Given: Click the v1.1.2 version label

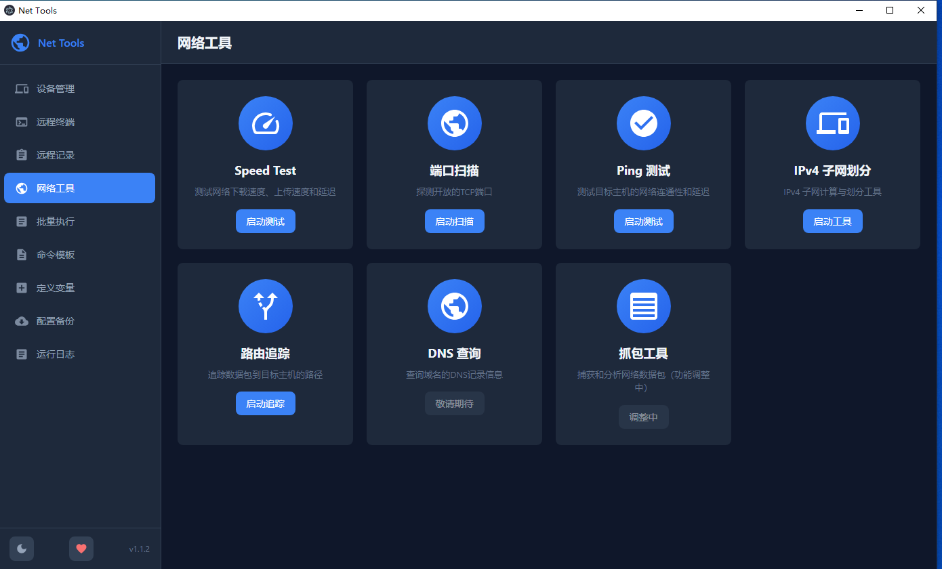Looking at the screenshot, I should click(139, 549).
